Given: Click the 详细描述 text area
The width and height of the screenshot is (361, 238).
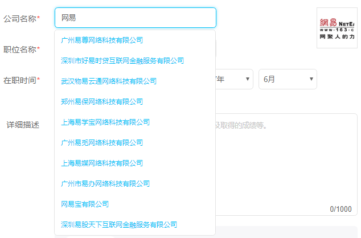Looking at the screenshot, I should 286,165.
